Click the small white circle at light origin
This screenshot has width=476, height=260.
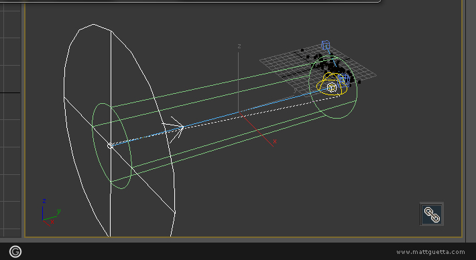[x=110, y=146]
